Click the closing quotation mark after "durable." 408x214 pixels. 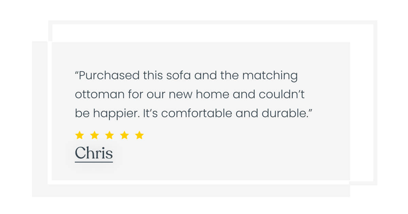309,110
